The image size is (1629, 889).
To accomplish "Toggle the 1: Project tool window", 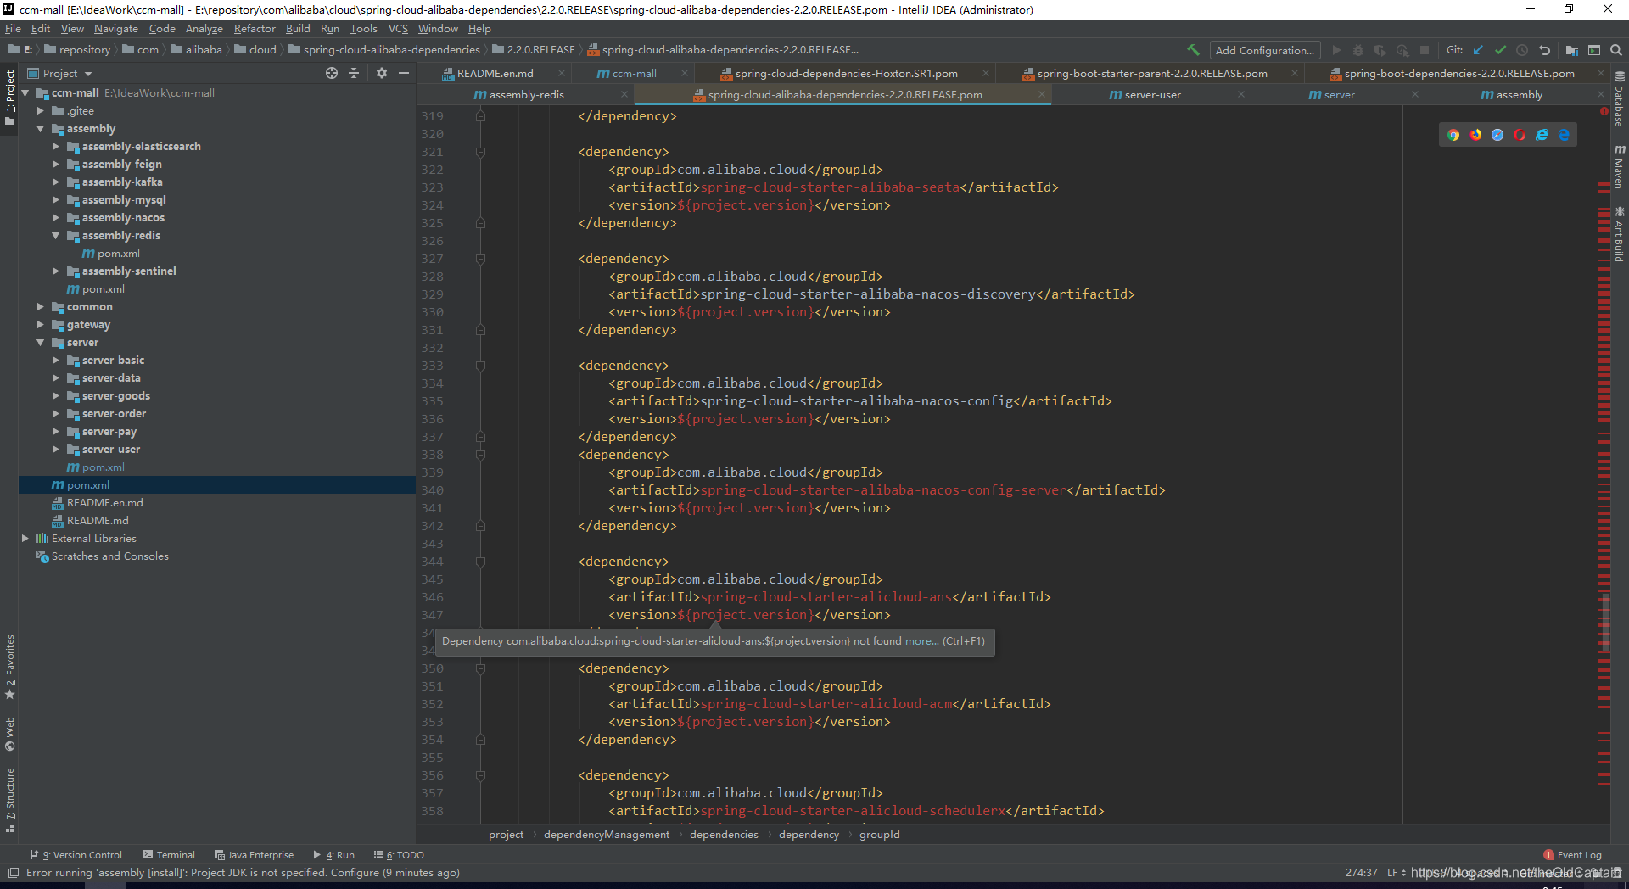I will pyautogui.click(x=9, y=97).
